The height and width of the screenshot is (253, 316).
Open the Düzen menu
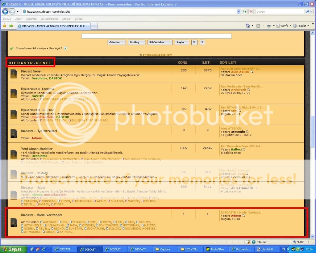pos(18,19)
